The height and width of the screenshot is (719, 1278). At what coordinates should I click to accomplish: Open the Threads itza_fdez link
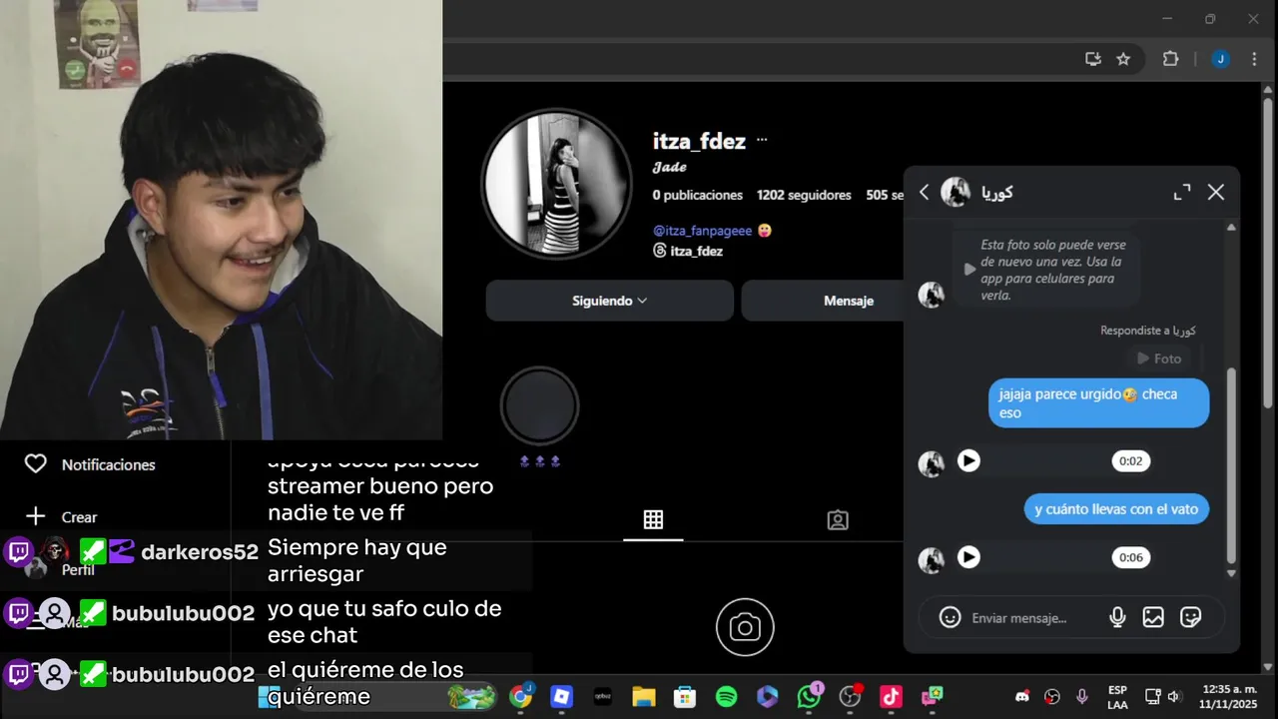tap(688, 251)
